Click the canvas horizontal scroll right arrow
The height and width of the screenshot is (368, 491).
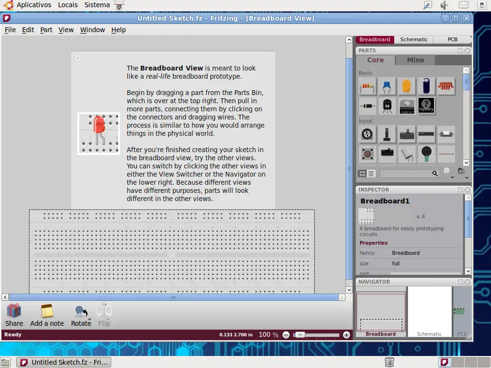[342, 297]
